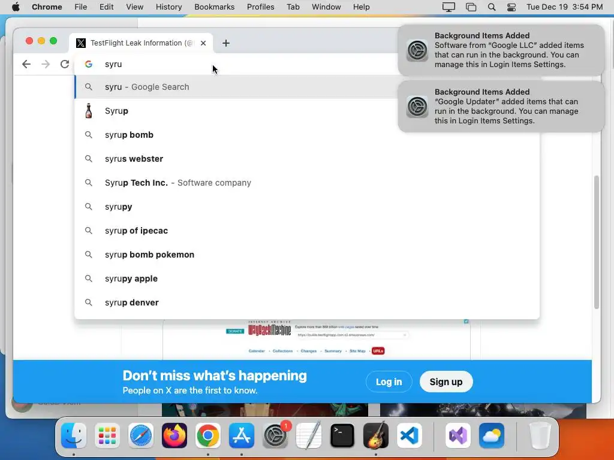The height and width of the screenshot is (460, 614).
Task: Click the Google G icon in address bar
Action: pyautogui.click(x=89, y=64)
